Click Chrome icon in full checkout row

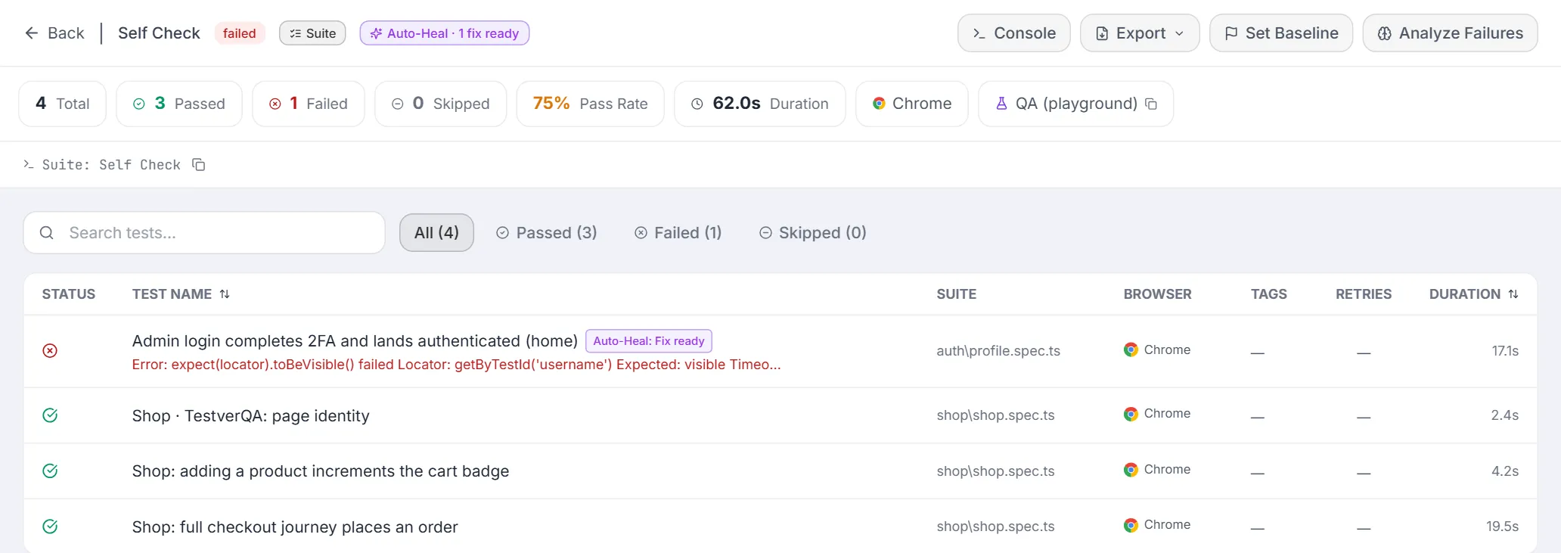pyautogui.click(x=1131, y=525)
